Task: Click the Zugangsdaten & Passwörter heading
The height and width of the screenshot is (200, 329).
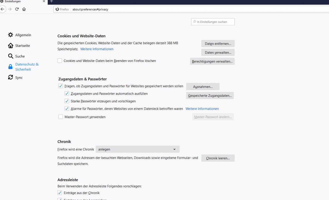Action: (x=83, y=79)
